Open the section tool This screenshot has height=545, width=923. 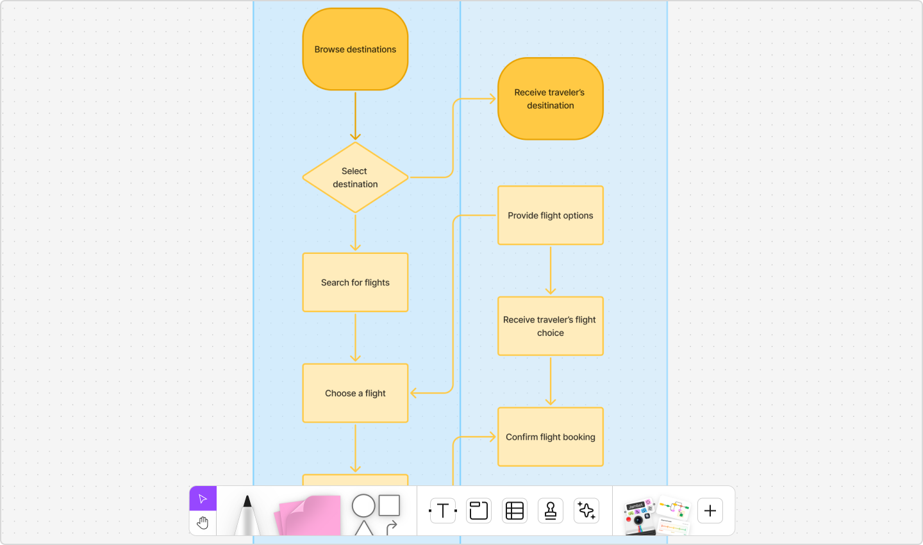pyautogui.click(x=478, y=510)
